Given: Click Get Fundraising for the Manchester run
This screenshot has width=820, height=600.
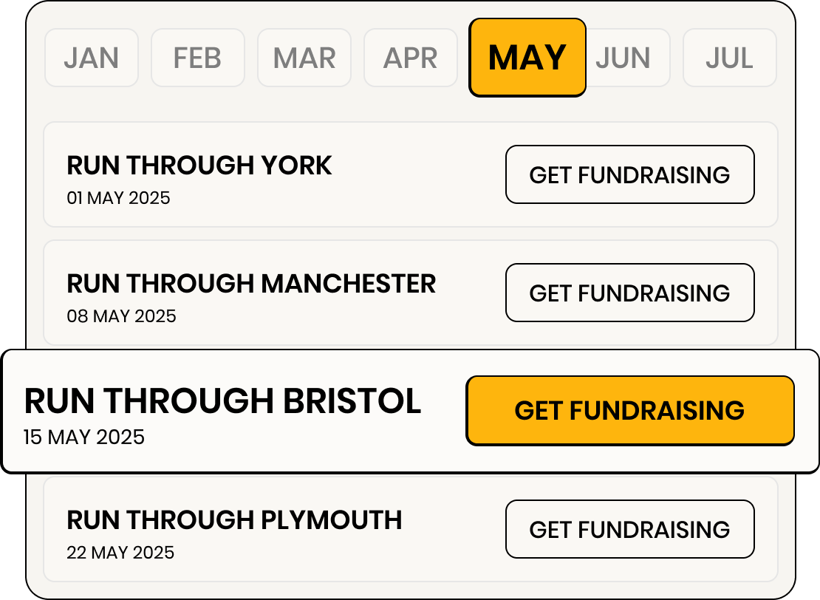Looking at the screenshot, I should pos(629,293).
